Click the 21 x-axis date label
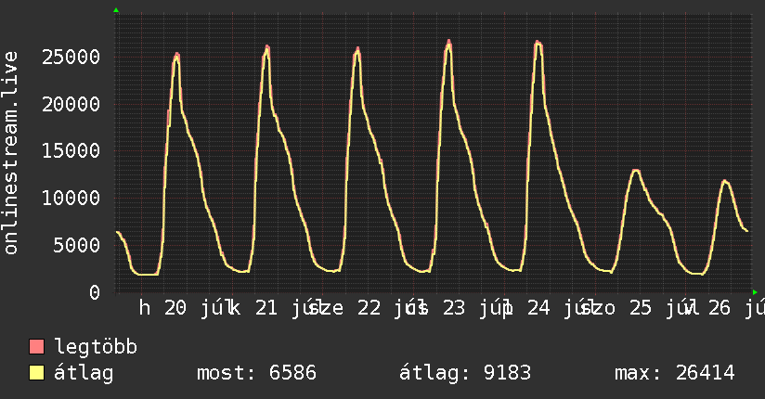765x399 pixels. click(266, 308)
